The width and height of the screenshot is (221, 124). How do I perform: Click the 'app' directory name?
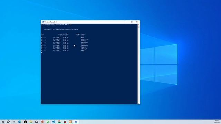point(83,38)
